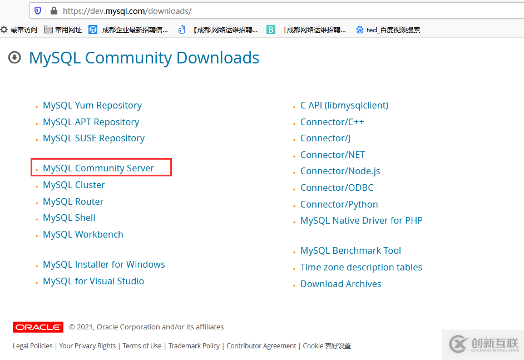This screenshot has height=360, width=524.
Task: Click the red Oracle logo
Action: [x=38, y=327]
